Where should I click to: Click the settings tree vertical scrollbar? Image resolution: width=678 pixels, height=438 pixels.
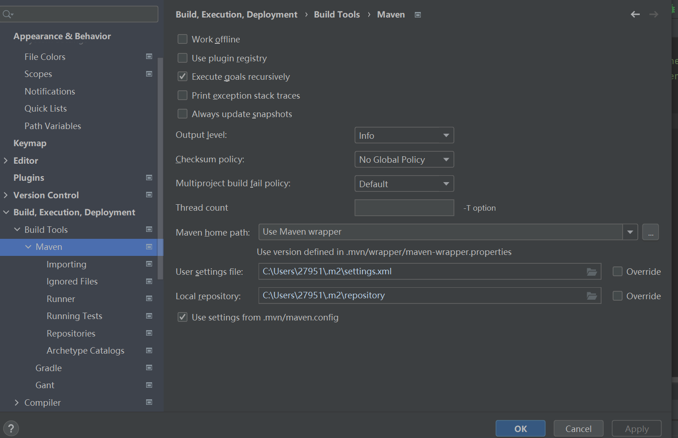(160, 168)
